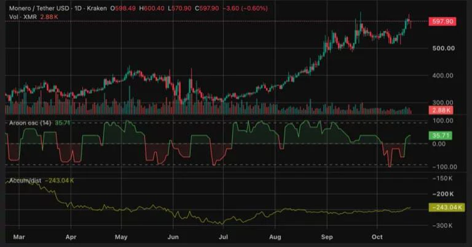Click the Aroon legend value 35.71
Screen dimensions: 472x247
(63, 123)
